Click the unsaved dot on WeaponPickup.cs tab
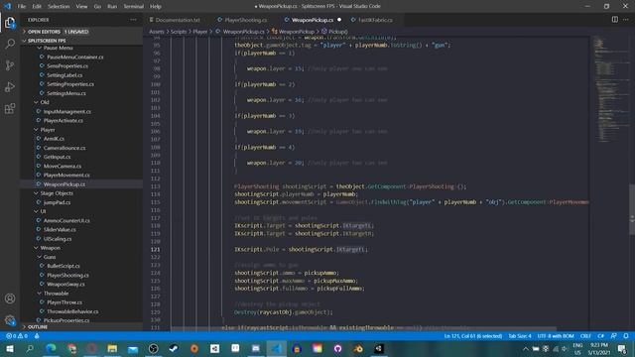This screenshot has height=357, width=635. click(x=339, y=20)
